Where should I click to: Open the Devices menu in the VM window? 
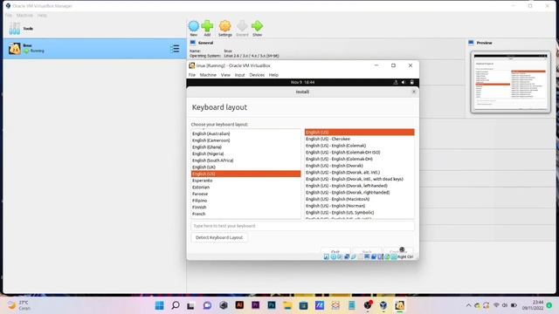257,75
